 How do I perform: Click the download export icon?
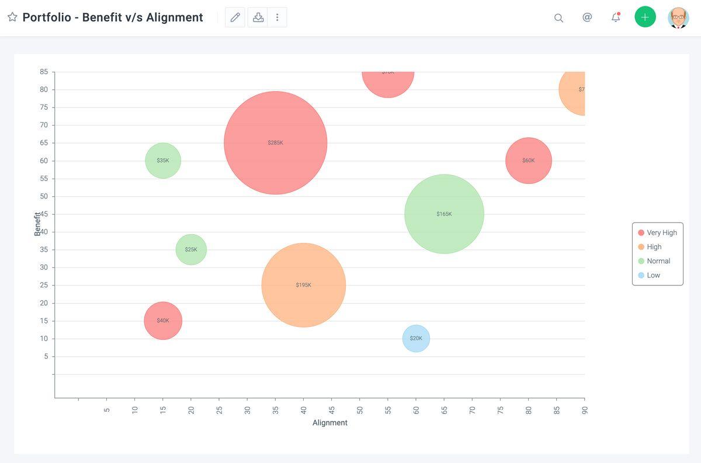tap(258, 18)
